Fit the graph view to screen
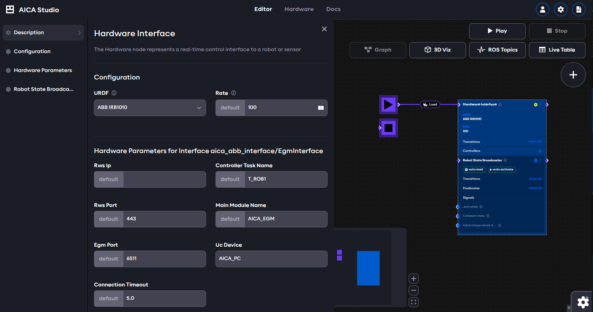593x312 pixels. point(413,302)
